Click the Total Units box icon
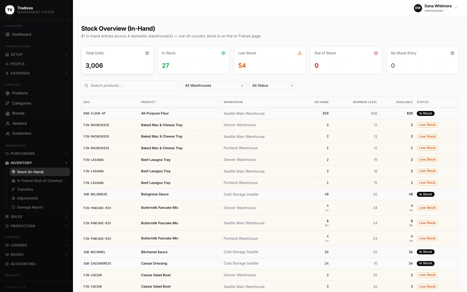Viewport: 467px width, 292px height. tap(147, 53)
